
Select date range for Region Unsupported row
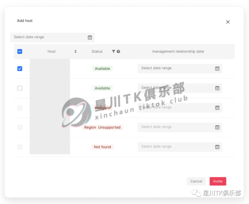(180, 127)
